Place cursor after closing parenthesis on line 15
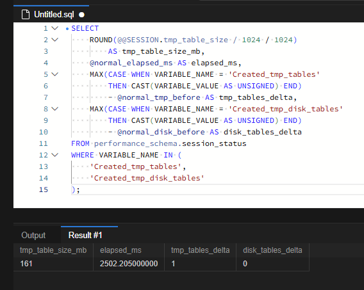This screenshot has height=290, width=364. click(76, 189)
